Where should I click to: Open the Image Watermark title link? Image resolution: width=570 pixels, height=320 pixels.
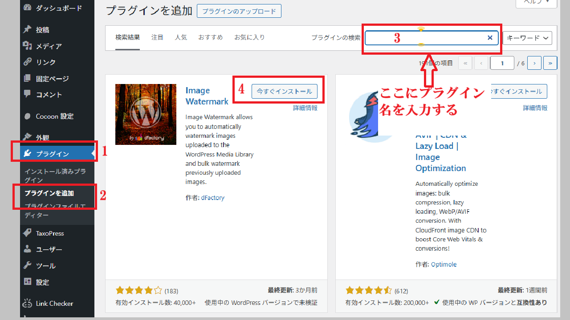(x=207, y=96)
